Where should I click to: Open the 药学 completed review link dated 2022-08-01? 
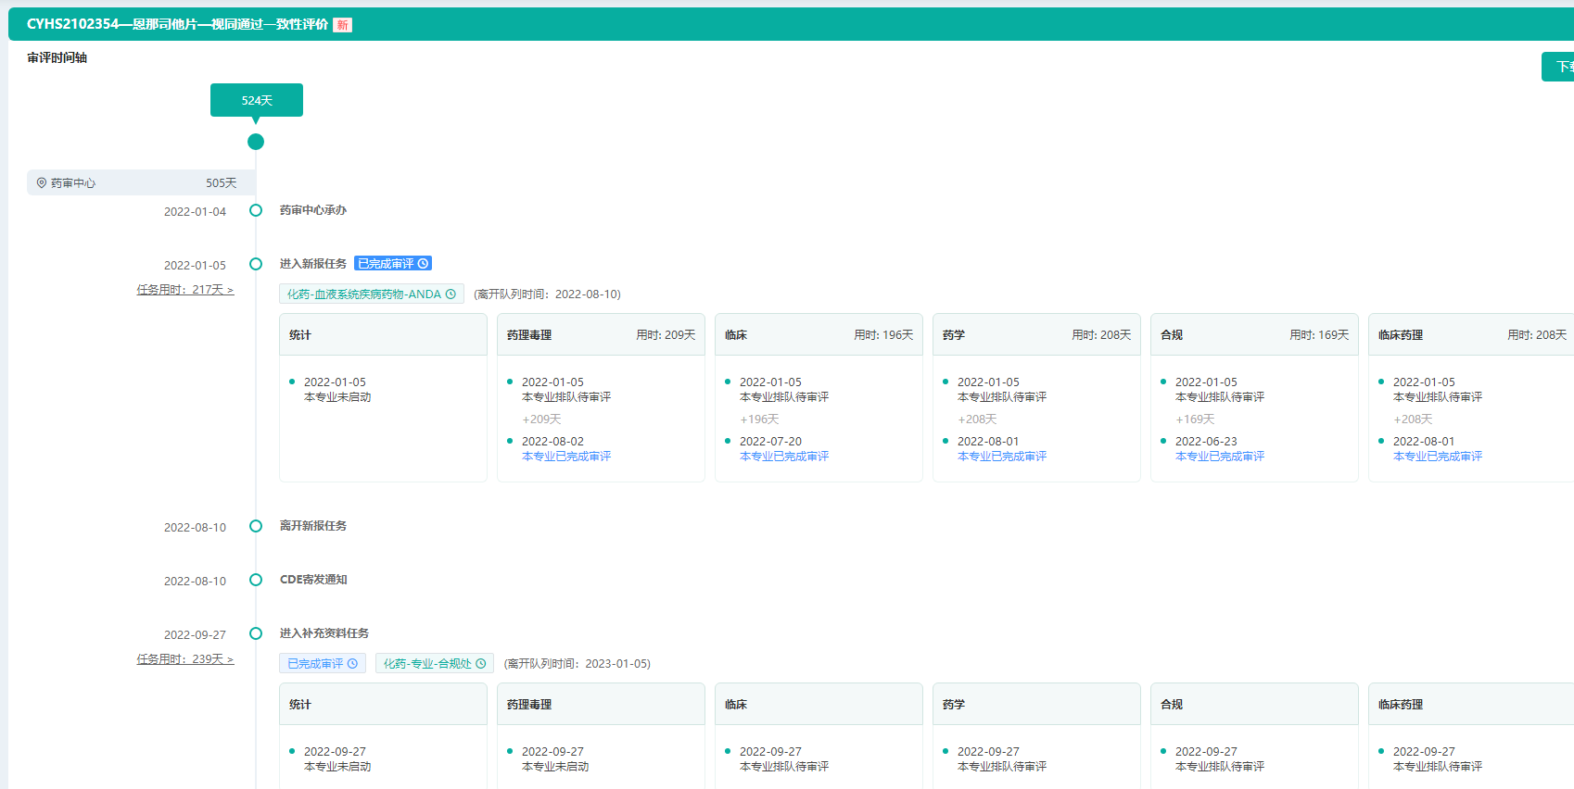click(x=1001, y=457)
